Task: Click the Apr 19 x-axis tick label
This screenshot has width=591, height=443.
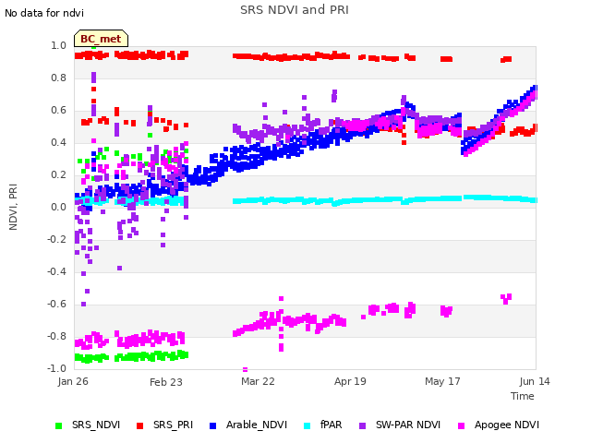Action: pos(350,381)
